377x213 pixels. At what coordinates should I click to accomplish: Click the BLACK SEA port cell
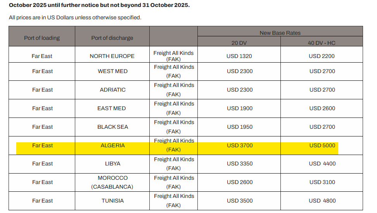point(112,127)
